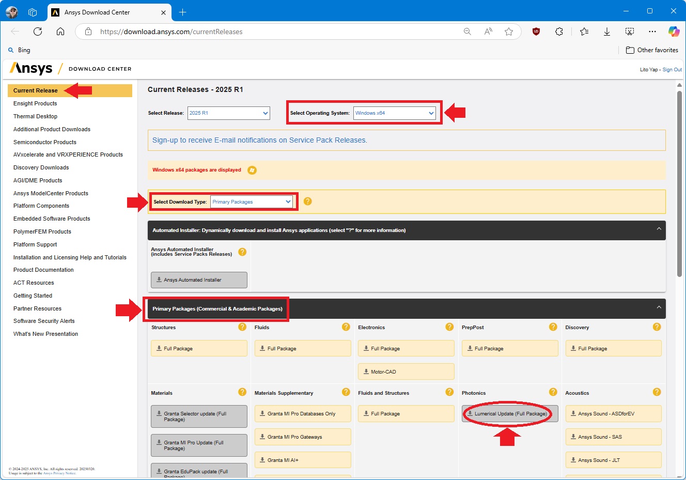Open Thermal Desktop in sidebar menu
The width and height of the screenshot is (686, 480).
(35, 116)
